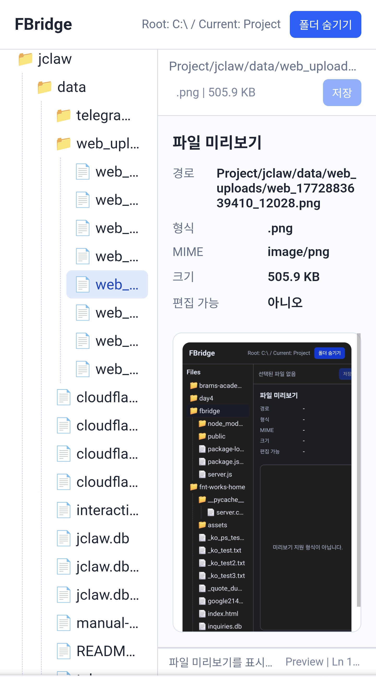Screen dimensions: 376x677
Task: Click the 파일 미리보기 heading
Action: point(217,142)
